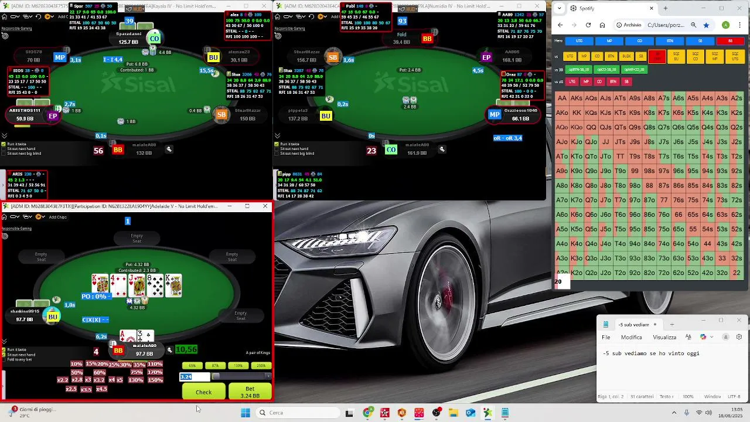Open Notepad settings gear
Screen dimensions: 750x422
coord(739,337)
